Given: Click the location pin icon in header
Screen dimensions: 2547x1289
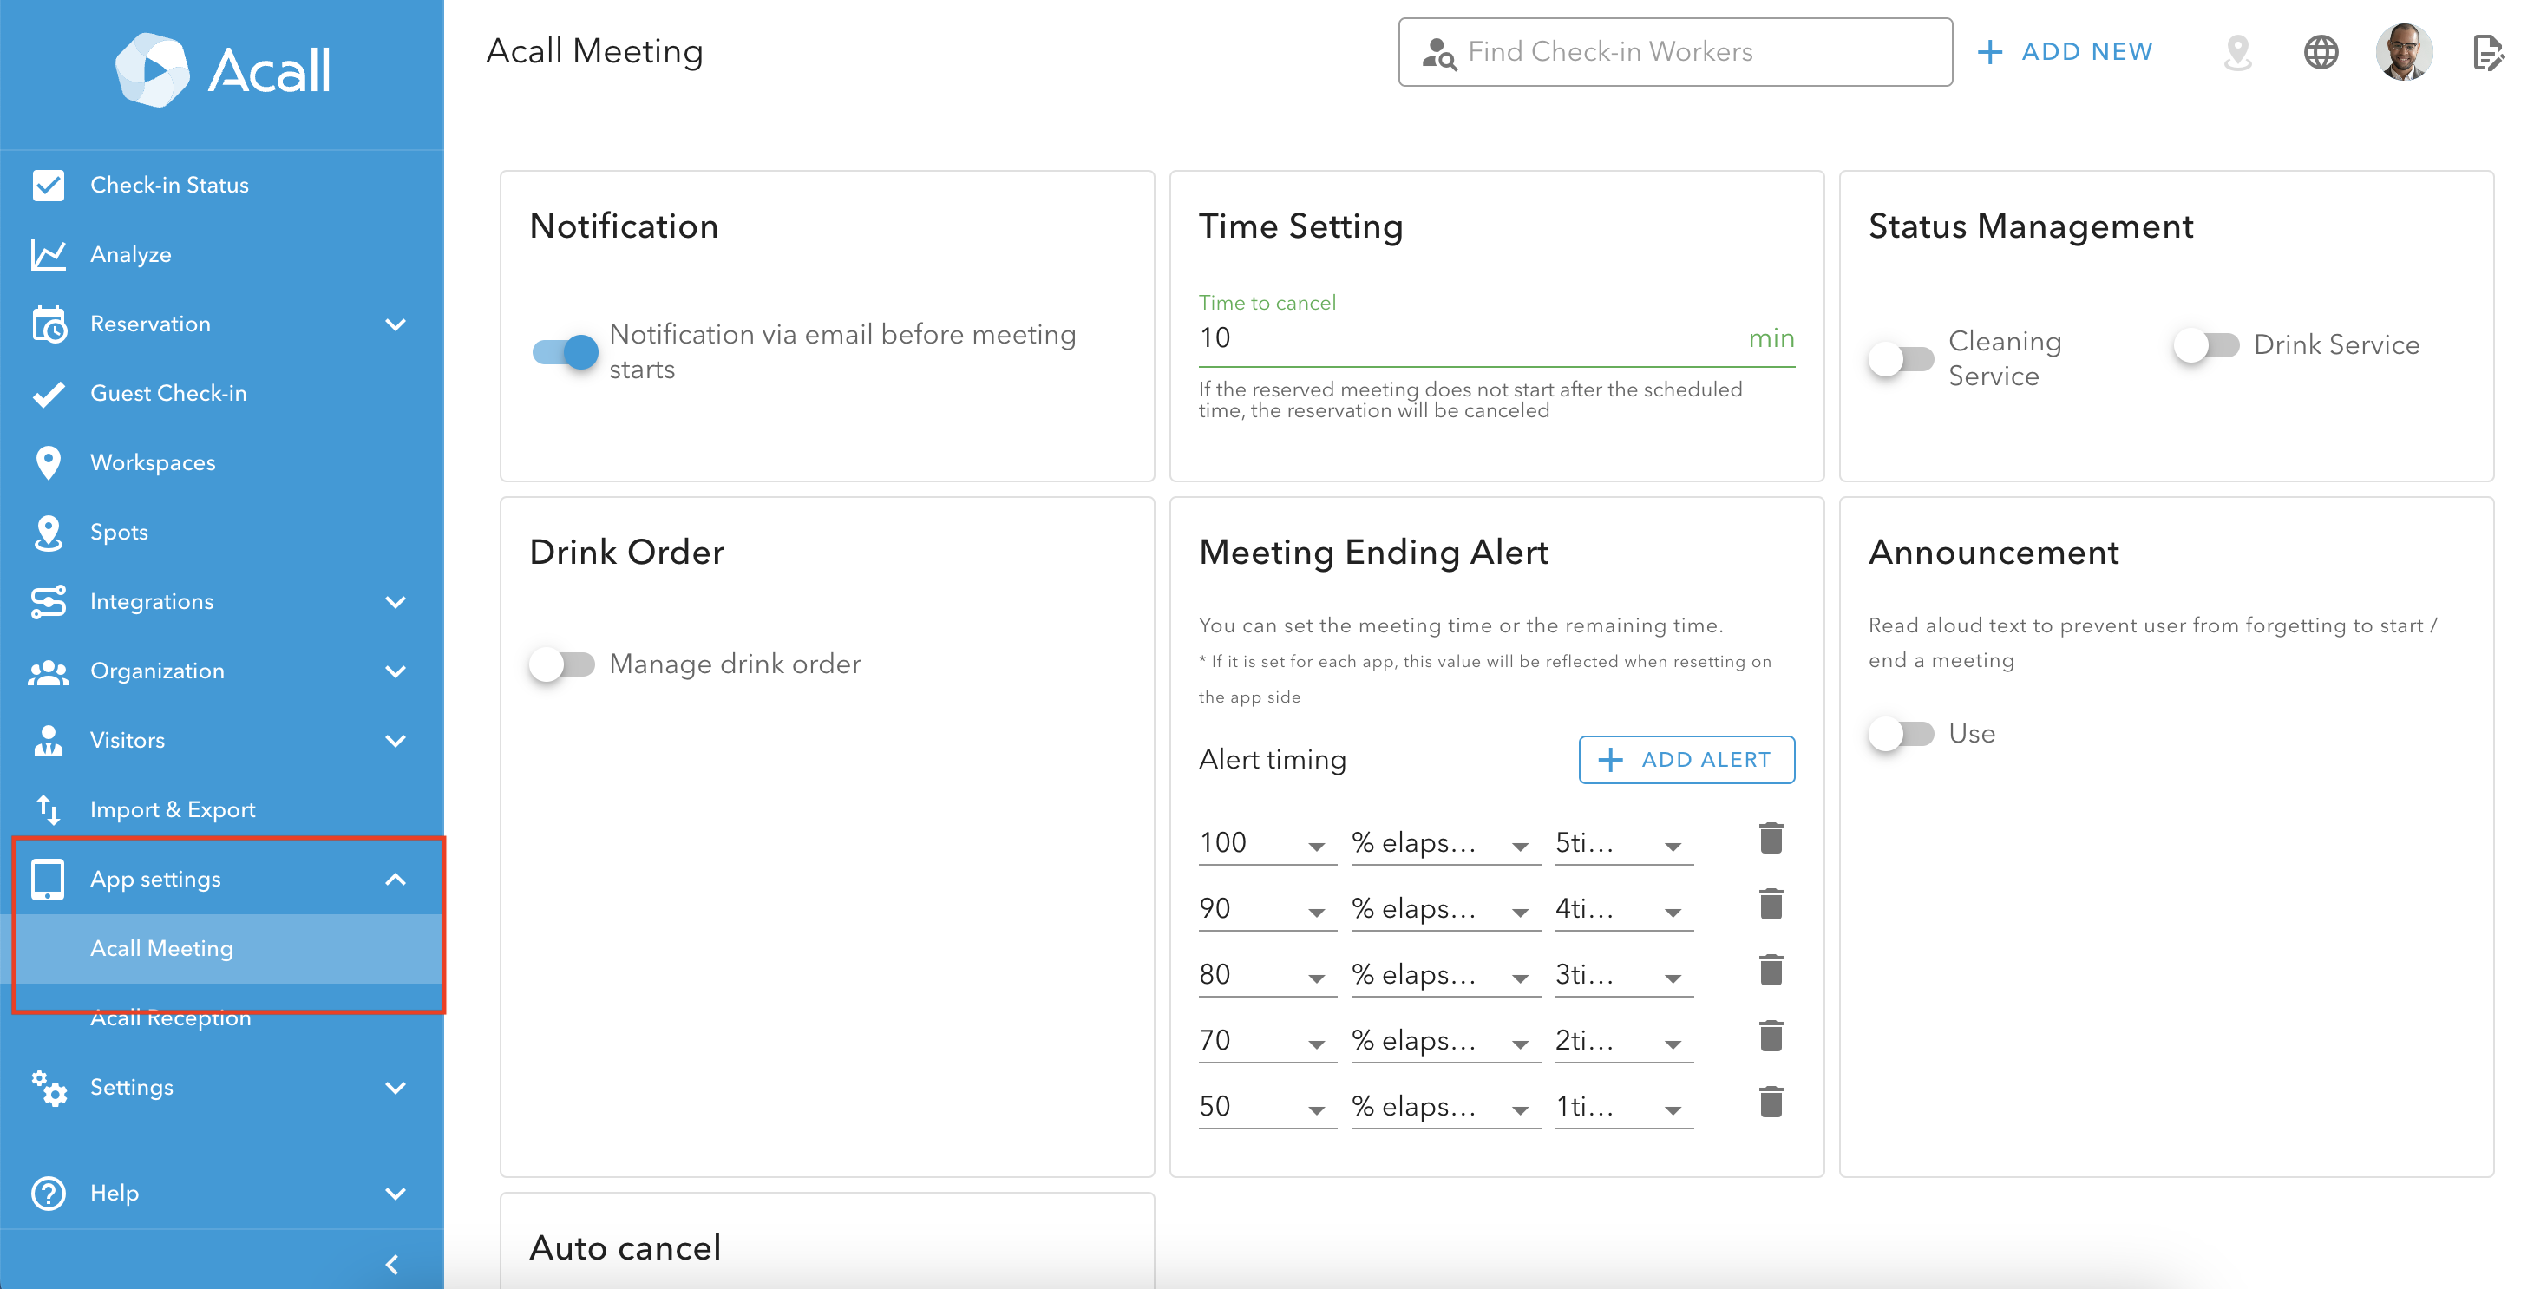Looking at the screenshot, I should 2237,52.
